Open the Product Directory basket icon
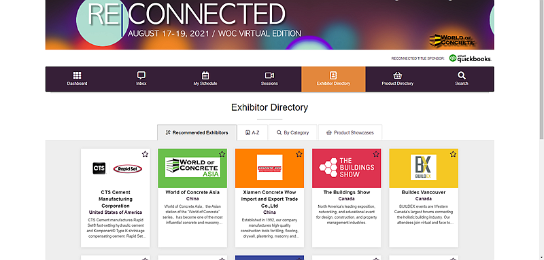Screen dimensions: 544x260 (x=398, y=75)
